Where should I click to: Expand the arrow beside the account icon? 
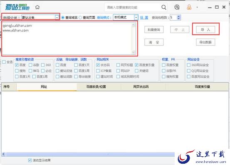(x=197, y=7)
